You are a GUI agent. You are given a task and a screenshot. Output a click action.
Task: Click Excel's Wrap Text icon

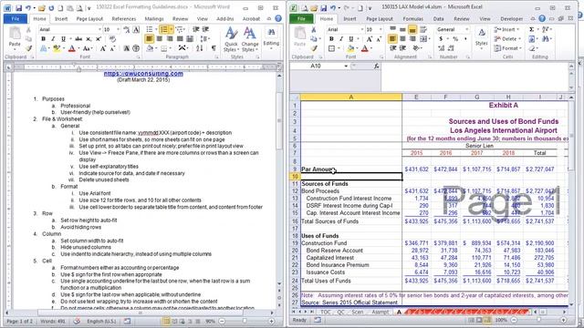(x=423, y=29)
